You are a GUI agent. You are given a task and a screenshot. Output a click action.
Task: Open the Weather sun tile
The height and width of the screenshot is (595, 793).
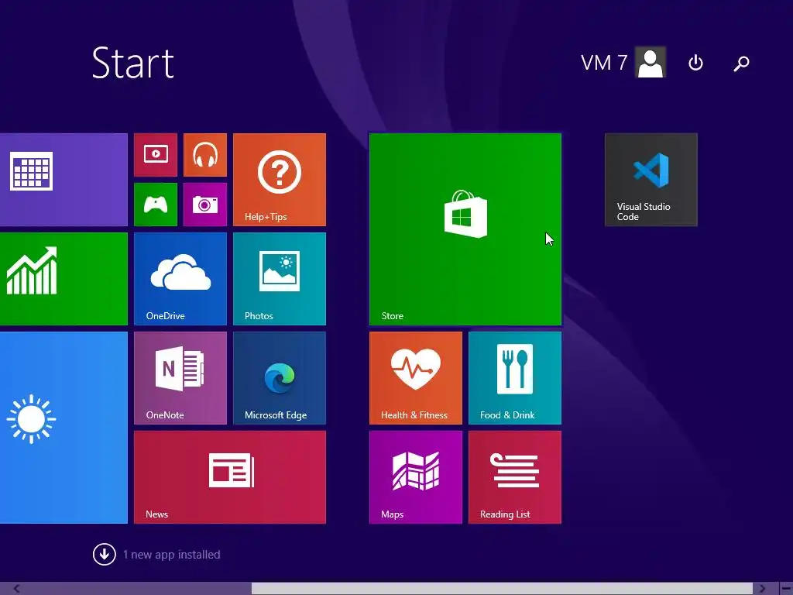(64, 428)
